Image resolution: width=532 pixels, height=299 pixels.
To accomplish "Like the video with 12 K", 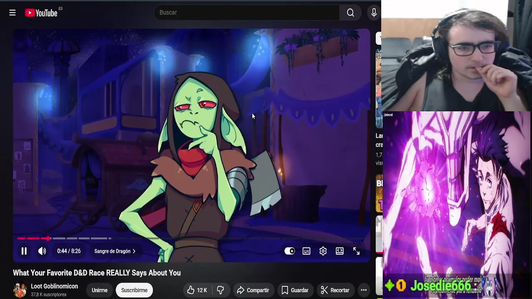I will click(x=197, y=290).
